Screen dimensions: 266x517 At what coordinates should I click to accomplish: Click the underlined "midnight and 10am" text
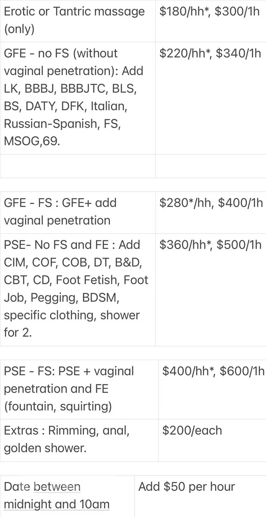57,504
